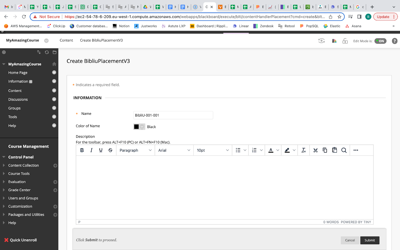Toggle bold formatting in the editor toolbar
Viewport: 400px width, 250px height.
click(82, 150)
